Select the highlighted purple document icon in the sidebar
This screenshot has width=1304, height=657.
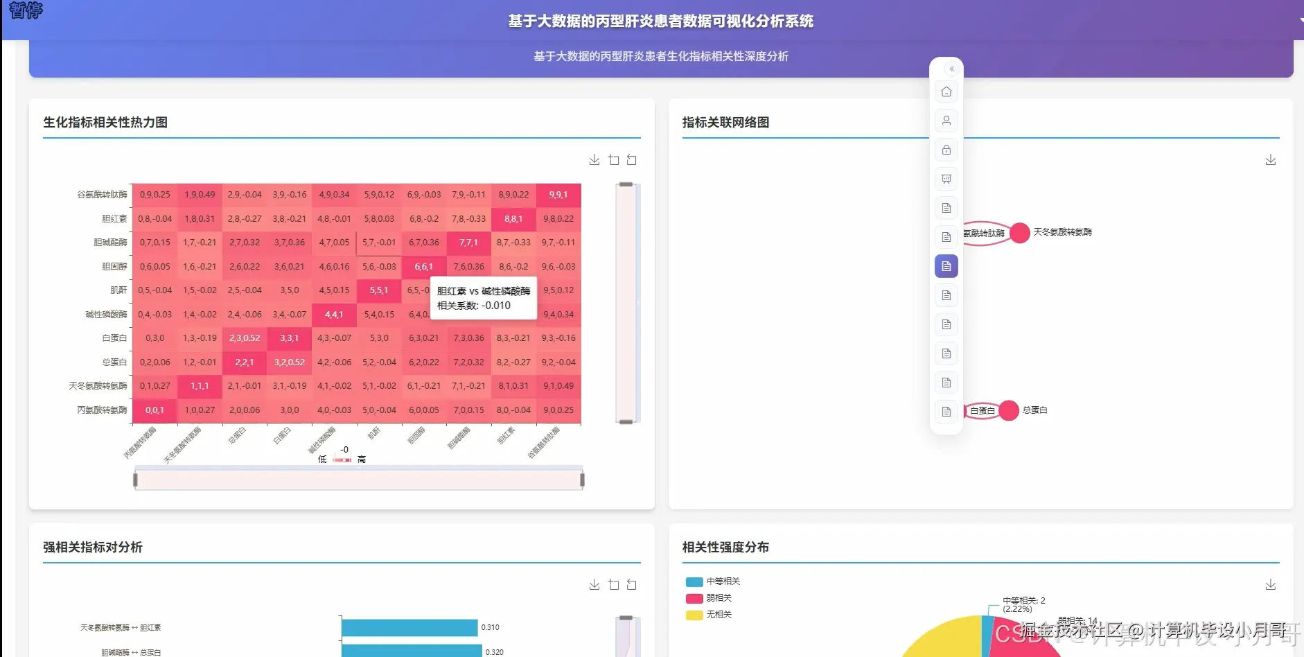pos(946,266)
